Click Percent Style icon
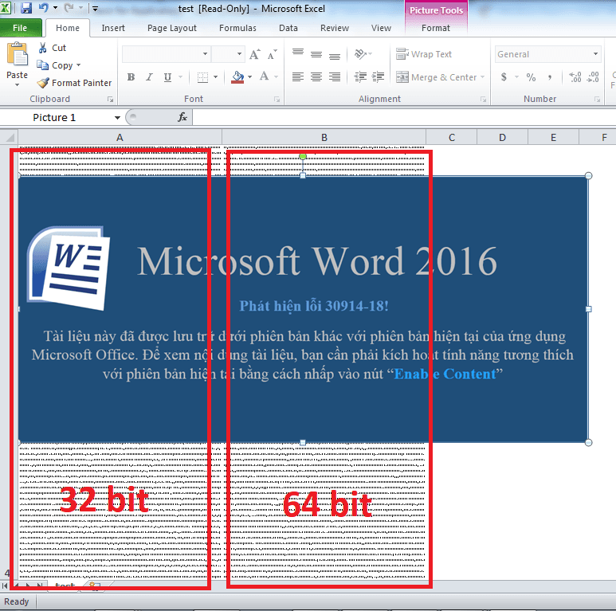The height and width of the screenshot is (611, 616). tap(532, 77)
